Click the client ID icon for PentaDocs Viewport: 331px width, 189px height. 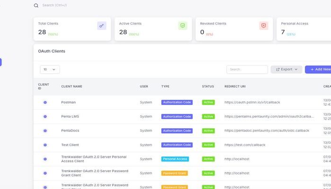click(x=45, y=130)
